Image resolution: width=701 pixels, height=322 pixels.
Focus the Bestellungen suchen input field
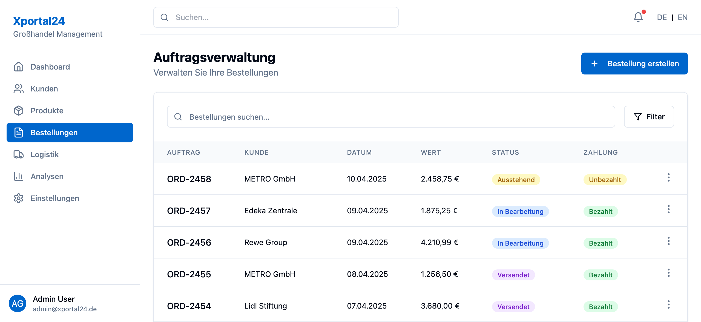click(x=391, y=117)
